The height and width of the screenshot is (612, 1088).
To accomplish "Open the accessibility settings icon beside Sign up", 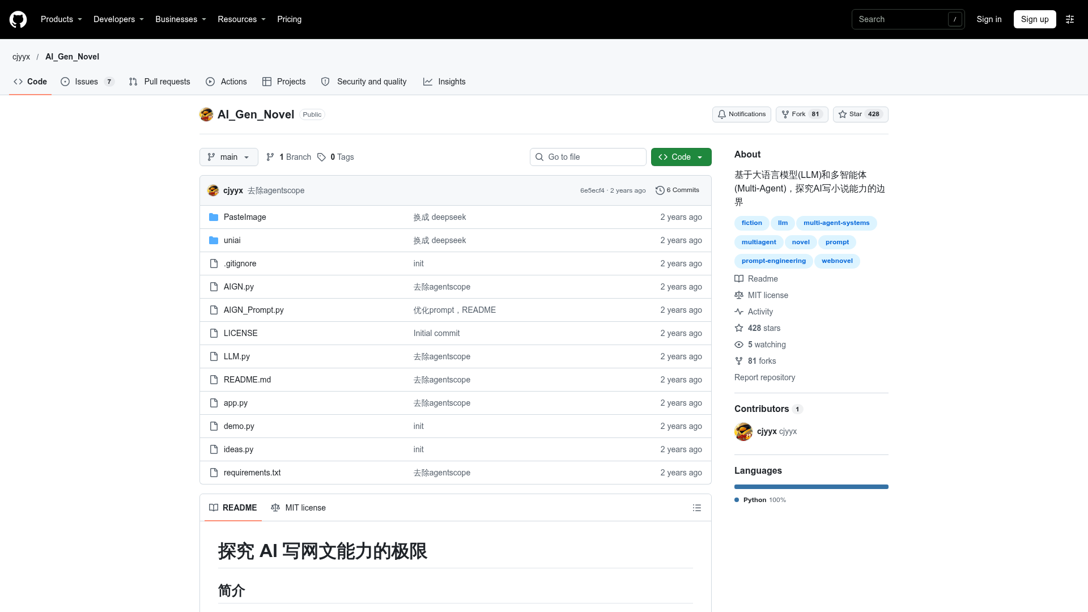I will pos(1070,19).
